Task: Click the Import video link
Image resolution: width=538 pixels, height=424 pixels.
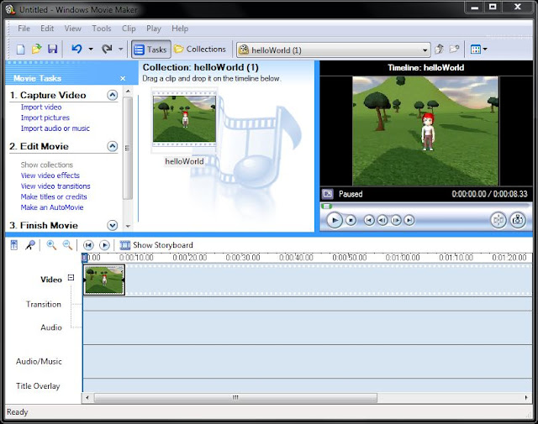Action: click(x=41, y=107)
